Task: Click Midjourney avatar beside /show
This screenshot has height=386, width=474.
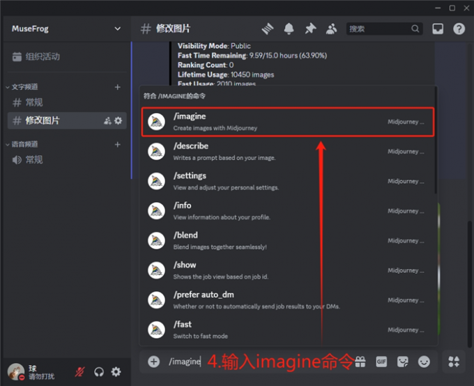Action: click(x=156, y=270)
